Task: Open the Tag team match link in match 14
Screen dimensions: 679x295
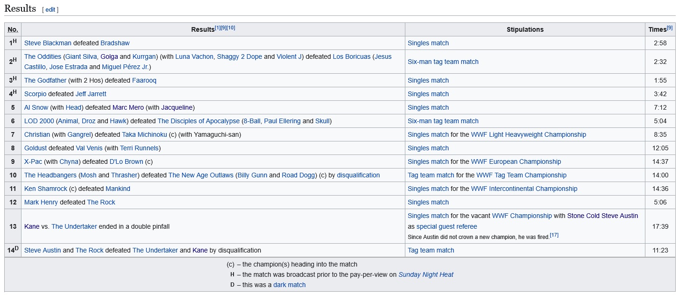Action: click(431, 250)
